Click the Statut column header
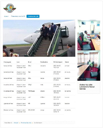 (67, 62)
